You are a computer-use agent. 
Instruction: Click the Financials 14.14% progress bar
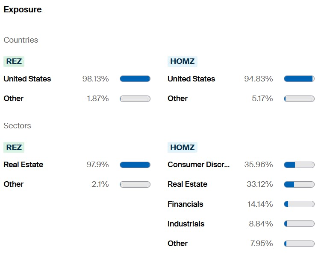299,204
